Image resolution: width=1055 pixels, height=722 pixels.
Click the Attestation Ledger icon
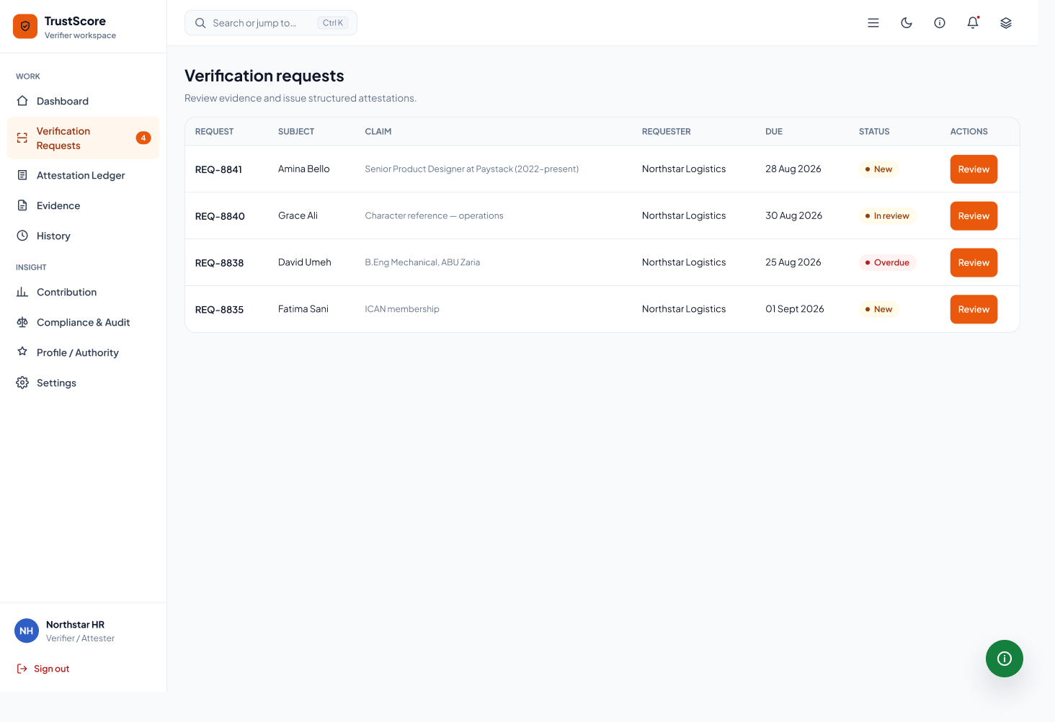pyautogui.click(x=22, y=175)
